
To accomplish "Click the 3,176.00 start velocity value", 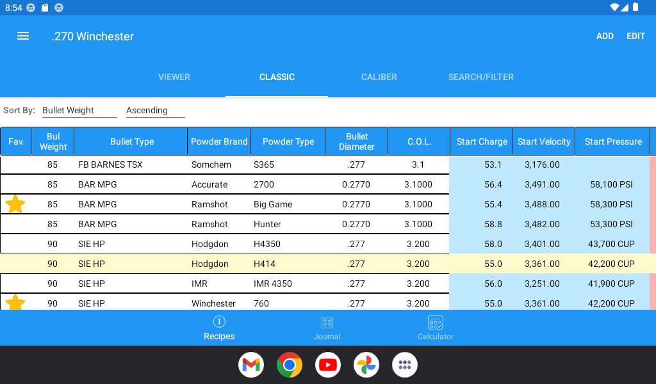I will 542,164.
